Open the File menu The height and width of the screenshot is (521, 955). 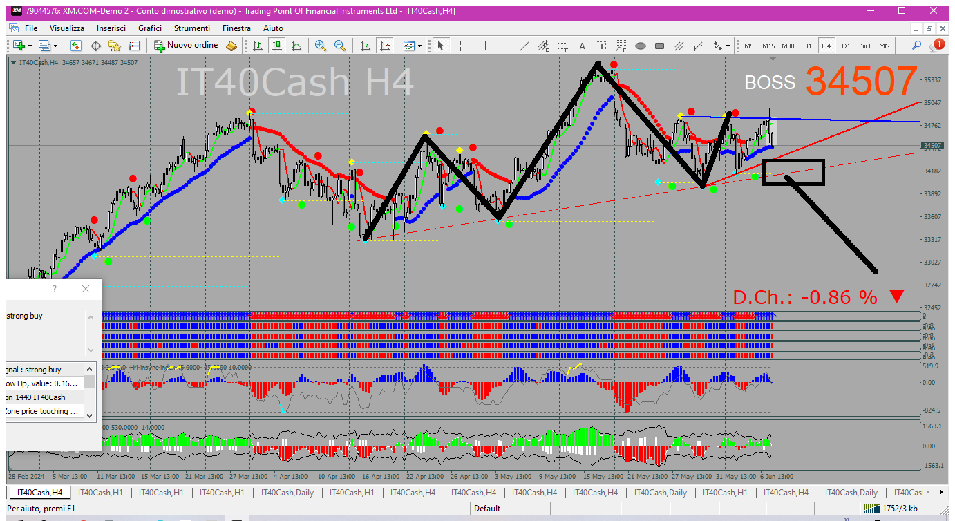click(31, 28)
